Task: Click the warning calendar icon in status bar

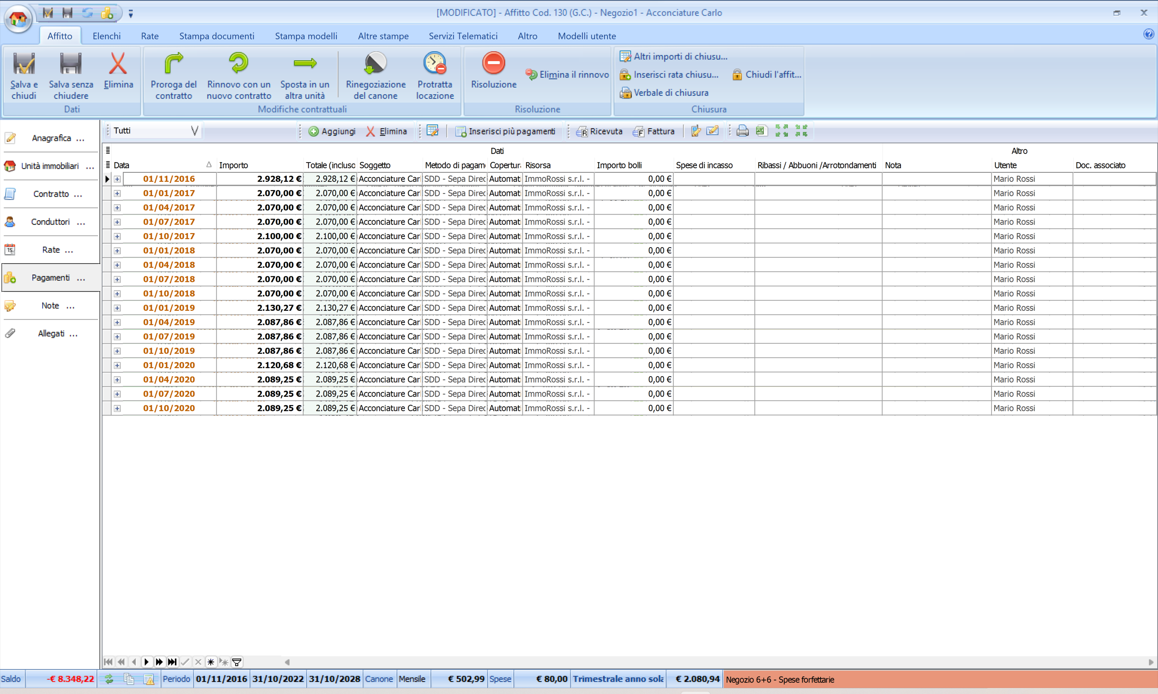Action: (x=149, y=679)
